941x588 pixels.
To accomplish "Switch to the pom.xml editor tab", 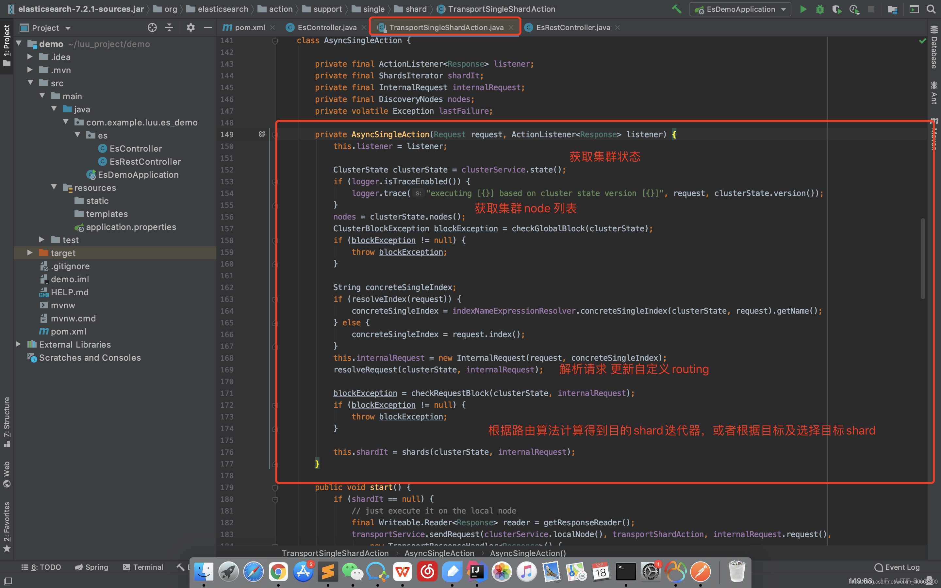I will [x=249, y=28].
